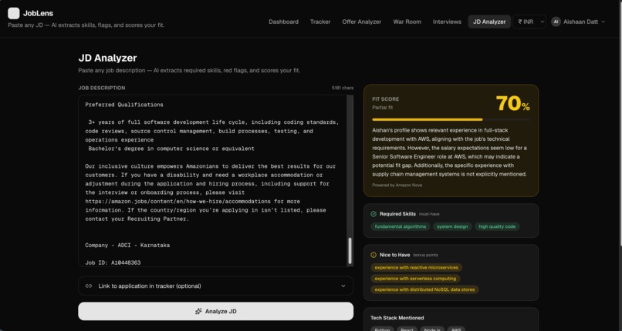This screenshot has height=331, width=622.
Task: Select experience with serverless computing tag
Action: point(415,279)
